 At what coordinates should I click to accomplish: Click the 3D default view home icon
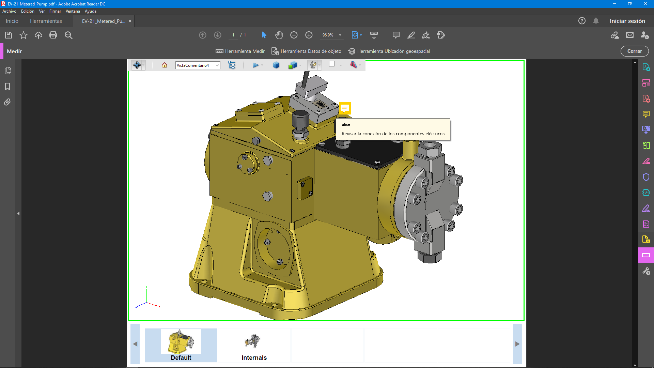165,65
